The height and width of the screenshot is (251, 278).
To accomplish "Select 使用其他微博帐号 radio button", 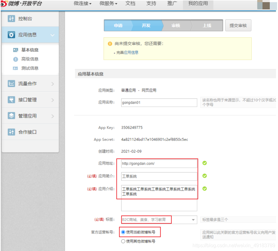I will [x=123, y=241].
